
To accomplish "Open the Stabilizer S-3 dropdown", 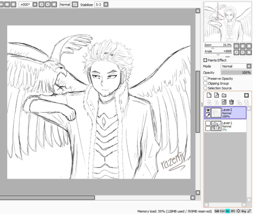I will pyautogui.click(x=106, y=4).
